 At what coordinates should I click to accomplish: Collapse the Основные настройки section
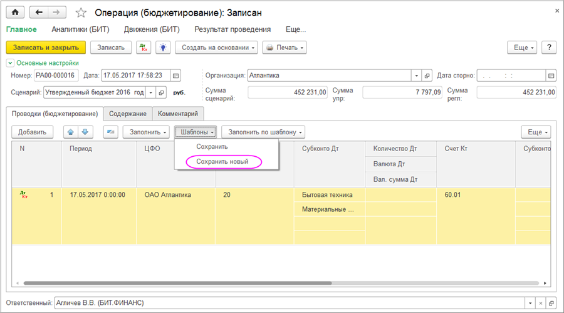coord(10,62)
